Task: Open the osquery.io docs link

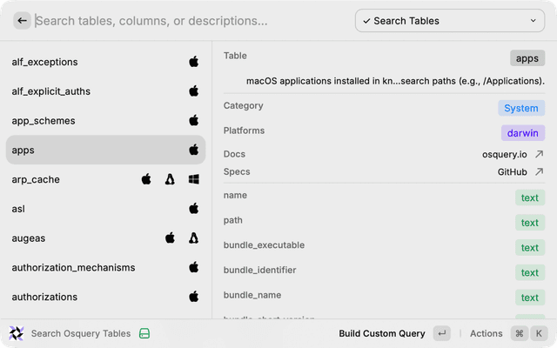Action: pos(505,154)
